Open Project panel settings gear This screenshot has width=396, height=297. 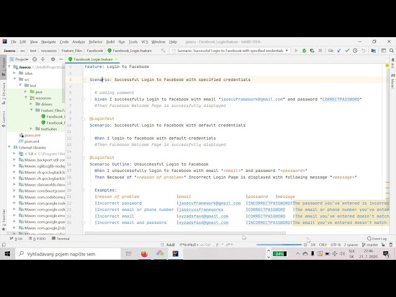[x=53, y=59]
